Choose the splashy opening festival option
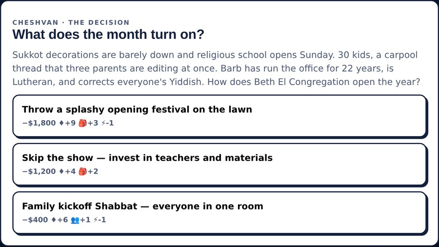The height and width of the screenshot is (247, 439). click(x=220, y=116)
